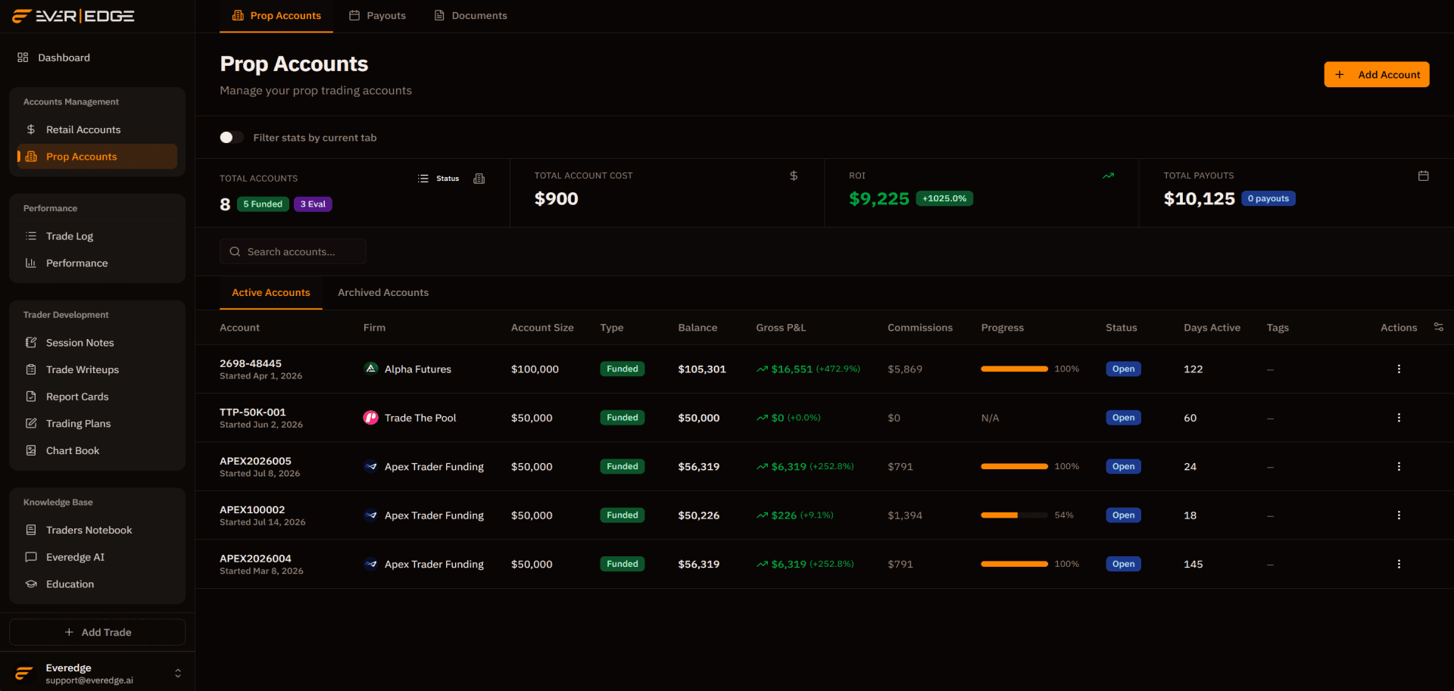
Task: Open actions menu for APEX2026004
Action: 1399,565
